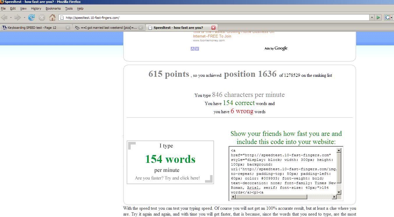Open the History menu
Viewport: 394px width, 217px height.
[36, 8]
